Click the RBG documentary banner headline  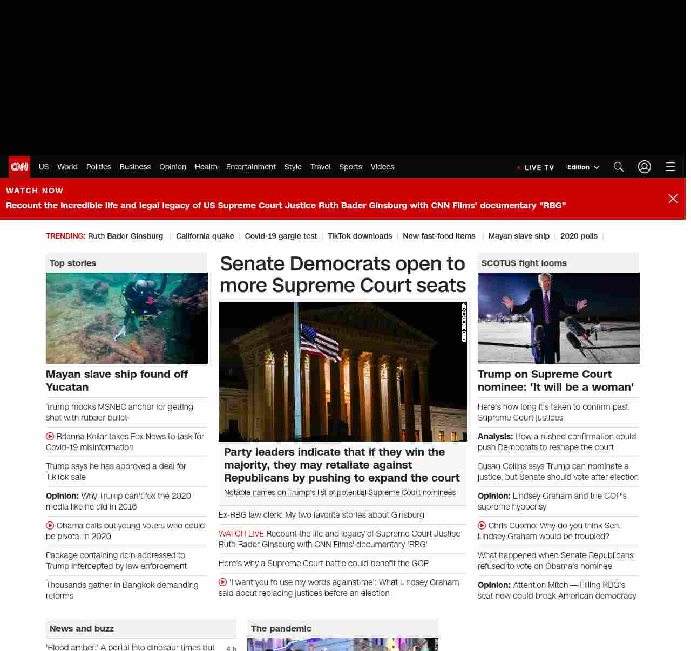(x=286, y=206)
